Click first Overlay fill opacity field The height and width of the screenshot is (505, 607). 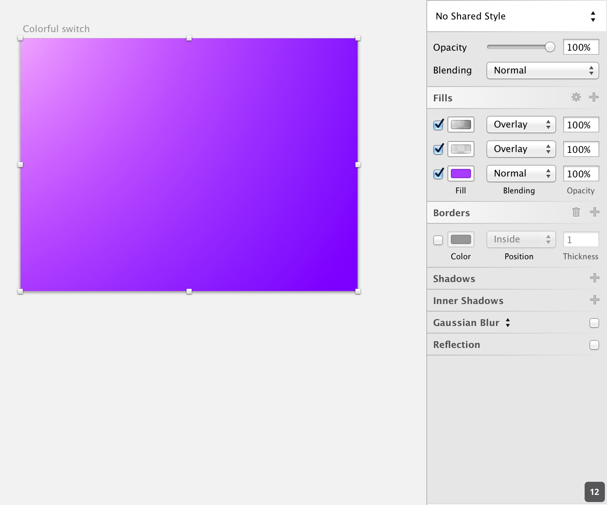(581, 125)
